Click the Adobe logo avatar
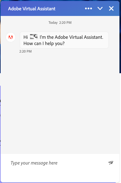The image size is (121, 183). 11,37
